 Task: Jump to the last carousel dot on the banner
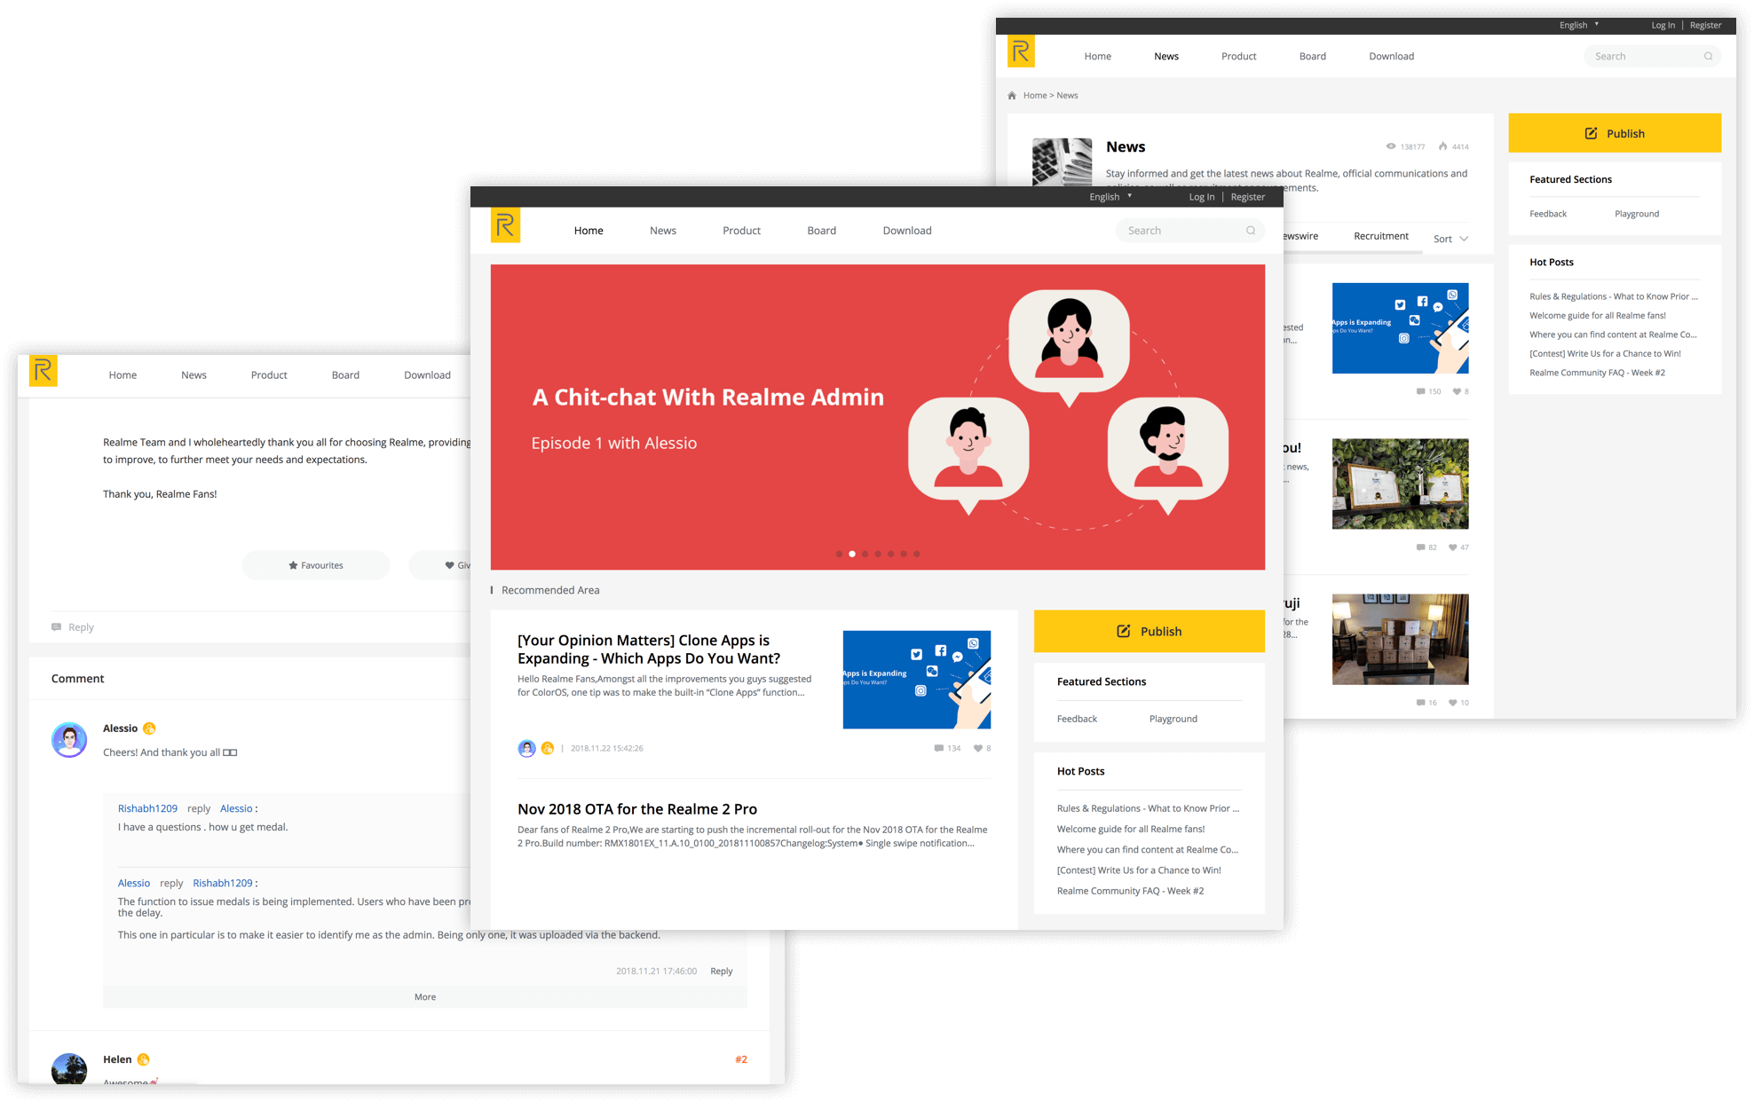[917, 554]
